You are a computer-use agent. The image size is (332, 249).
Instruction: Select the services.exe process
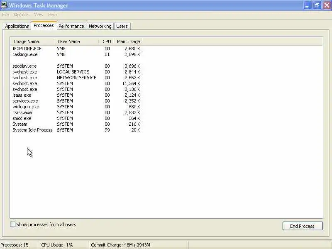tap(76, 101)
